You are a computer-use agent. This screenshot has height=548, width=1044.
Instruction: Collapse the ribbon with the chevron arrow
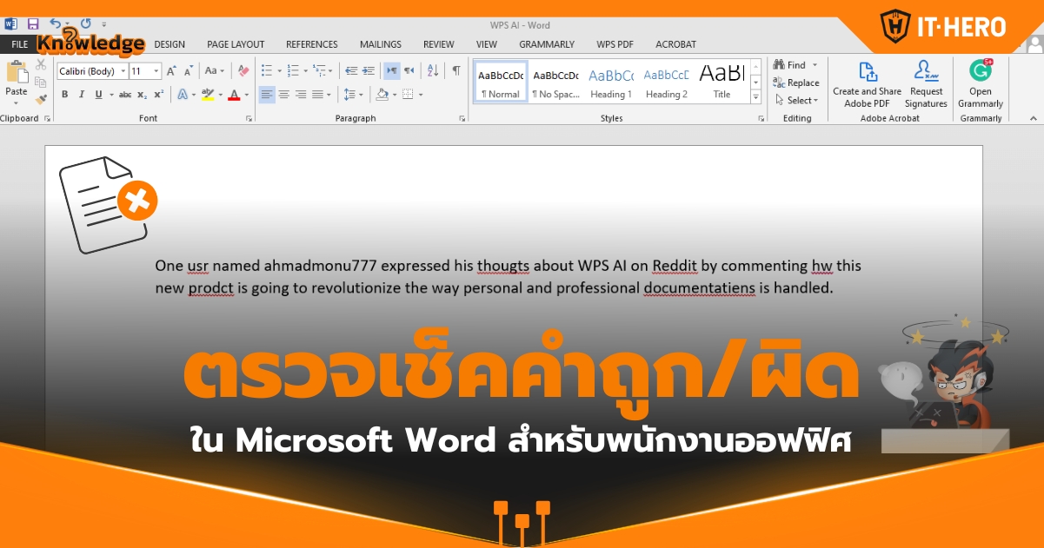(x=1034, y=117)
